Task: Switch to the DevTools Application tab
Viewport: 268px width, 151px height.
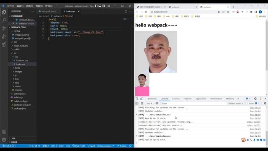Action: [x=201, y=99]
